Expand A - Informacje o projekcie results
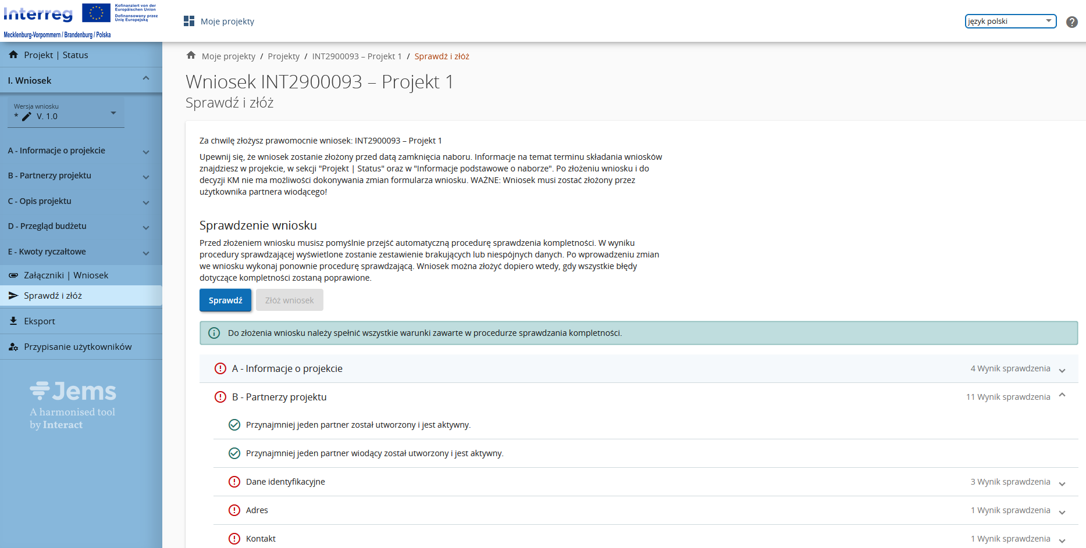 click(x=1062, y=370)
